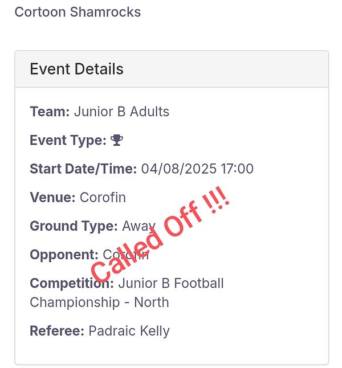This screenshot has width=342, height=368.
Task: Select the Junior B Football competition text
Action: [x=171, y=283]
